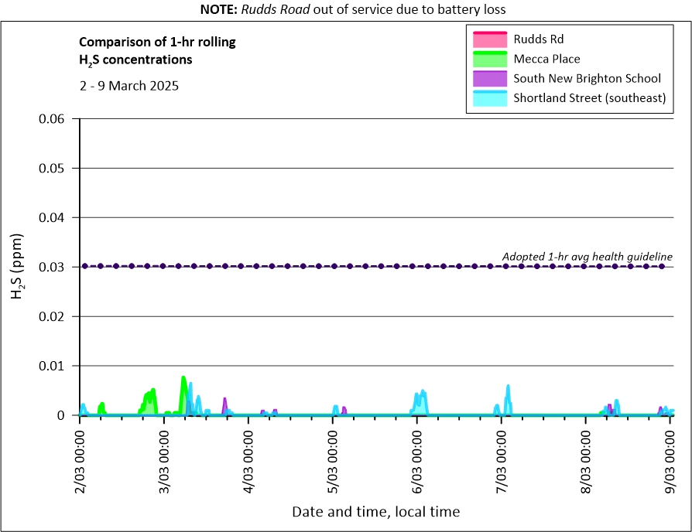The height and width of the screenshot is (532, 692).
Task: Click the Mecca Place green legend swatch
Action: click(489, 59)
